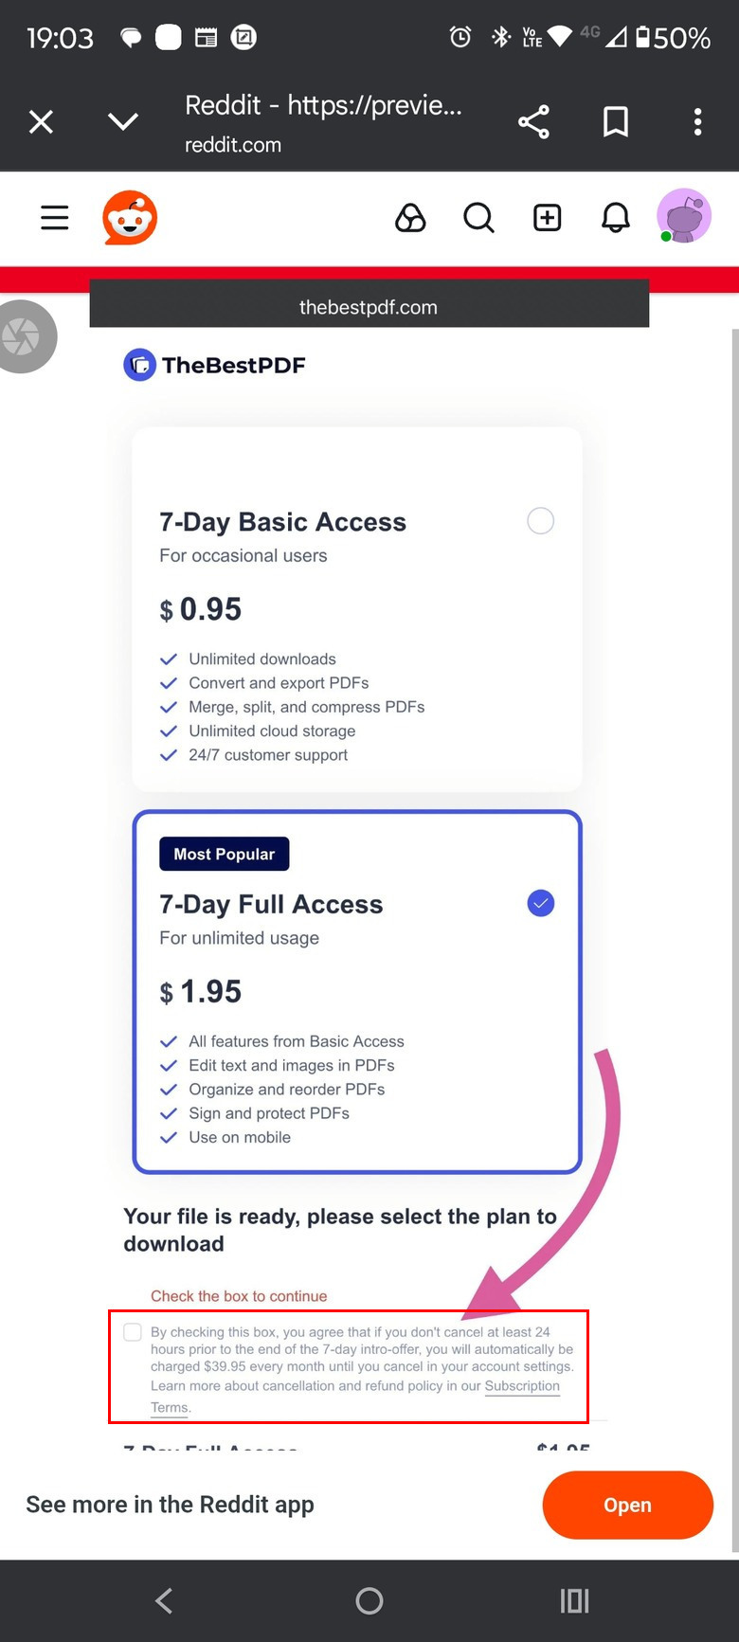Check the subscription agreement box
Viewport: 739px width, 1642px height.
click(x=133, y=1332)
